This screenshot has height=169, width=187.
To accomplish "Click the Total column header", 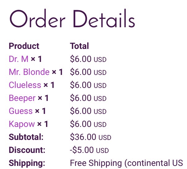I will tap(79, 46).
